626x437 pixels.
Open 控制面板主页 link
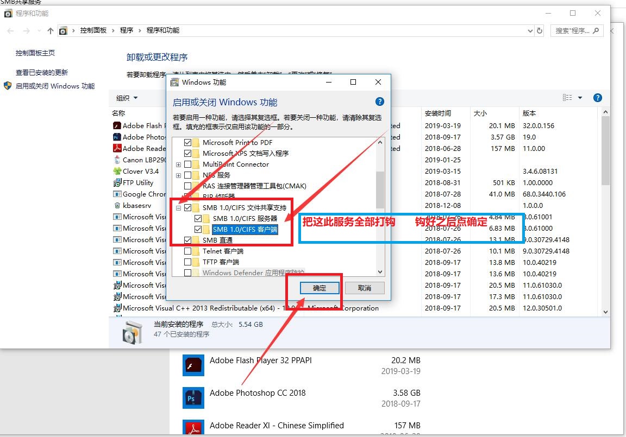click(35, 53)
